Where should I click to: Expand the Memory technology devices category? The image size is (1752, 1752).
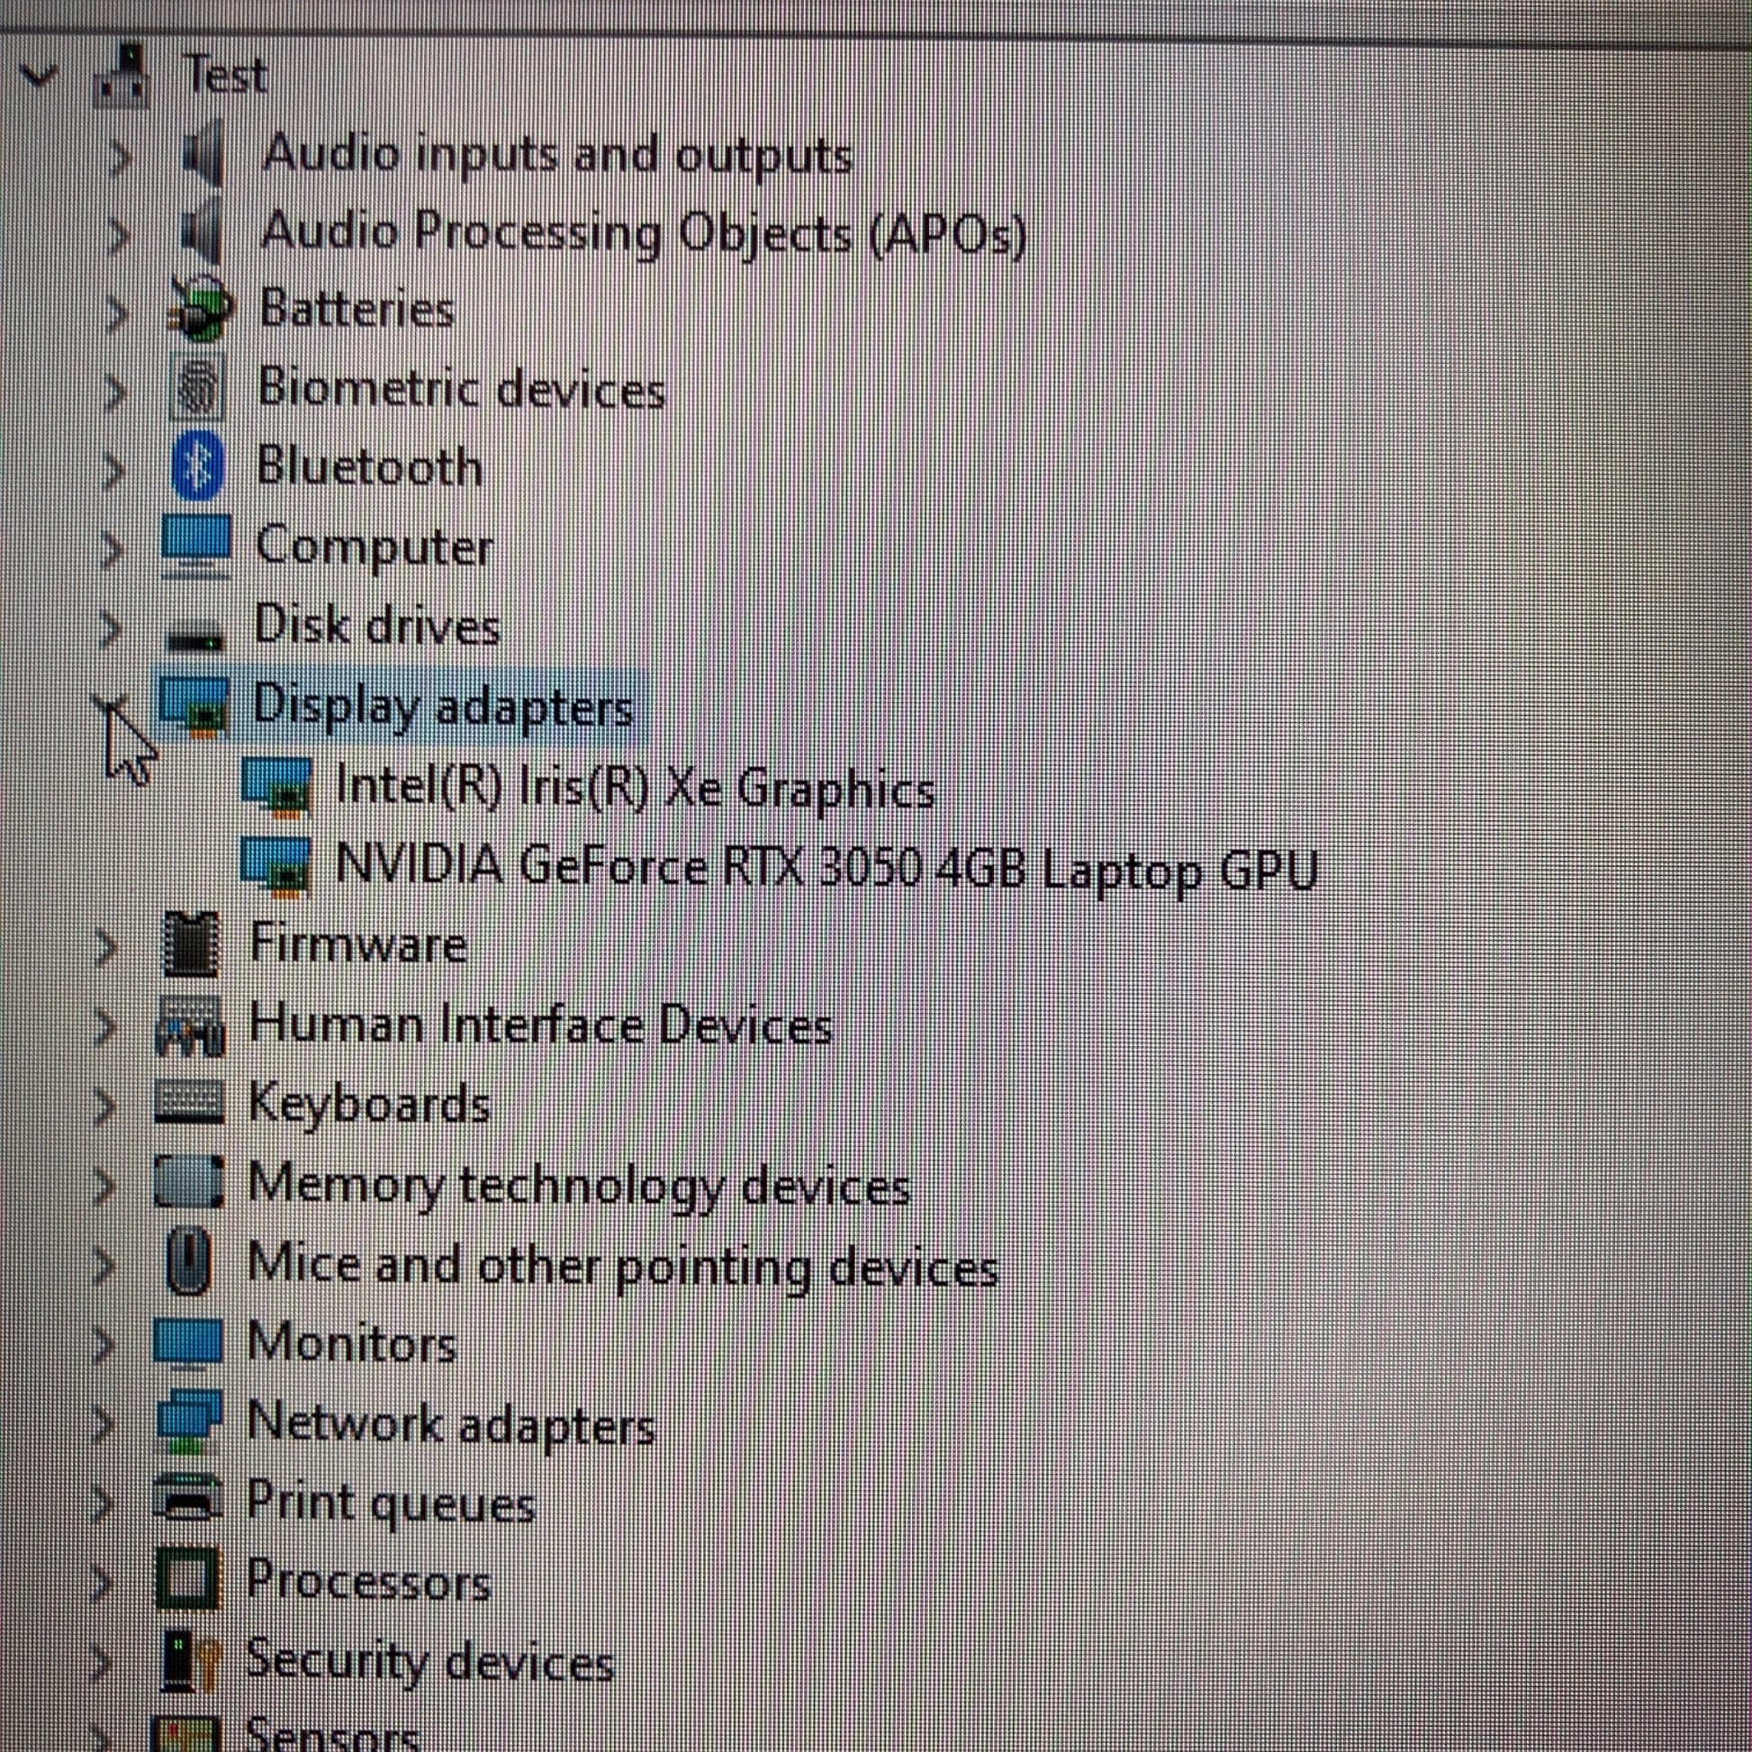point(104,1186)
